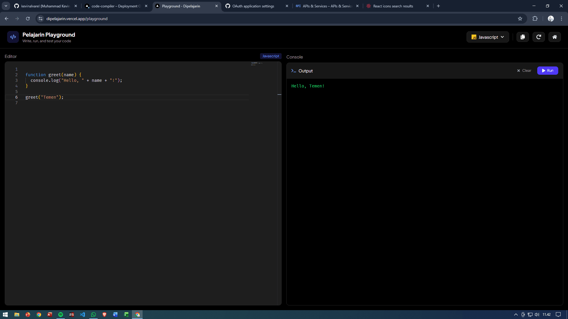Reset the playground with the refresh icon

coord(539,37)
